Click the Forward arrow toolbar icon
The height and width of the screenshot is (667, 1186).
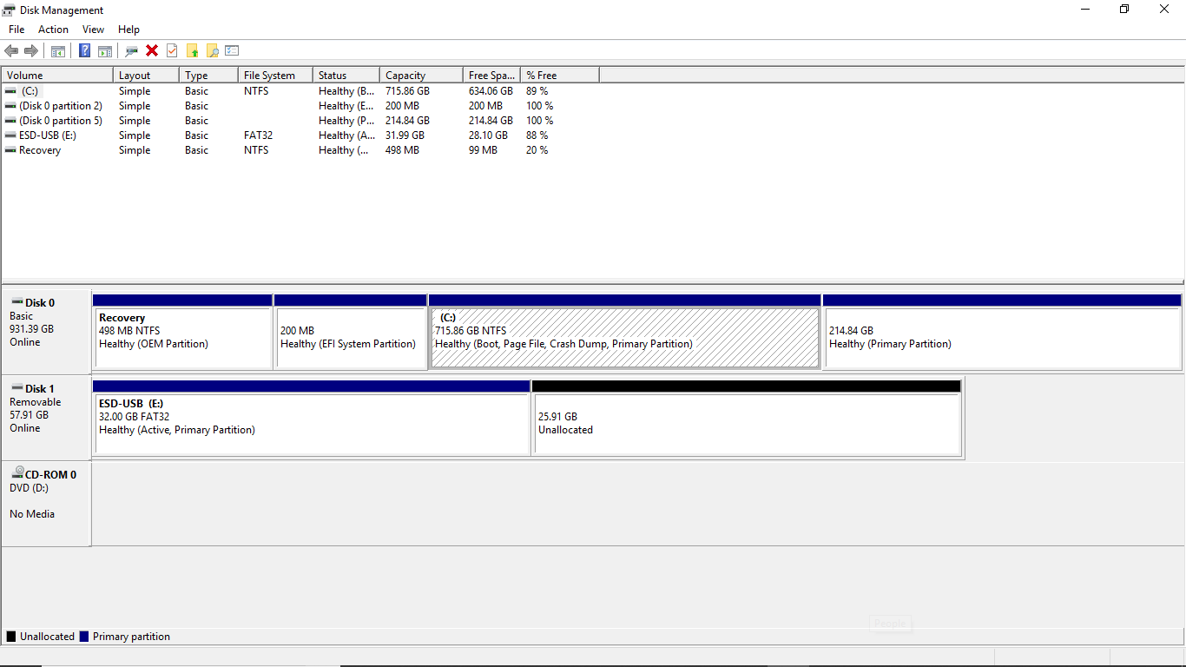pyautogui.click(x=31, y=50)
